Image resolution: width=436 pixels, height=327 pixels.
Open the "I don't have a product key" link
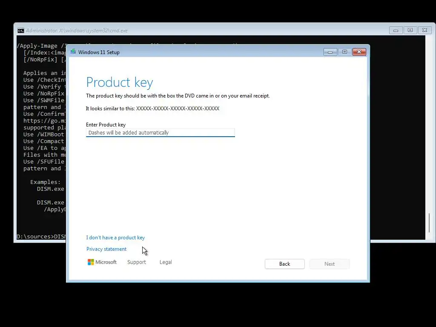115,238
